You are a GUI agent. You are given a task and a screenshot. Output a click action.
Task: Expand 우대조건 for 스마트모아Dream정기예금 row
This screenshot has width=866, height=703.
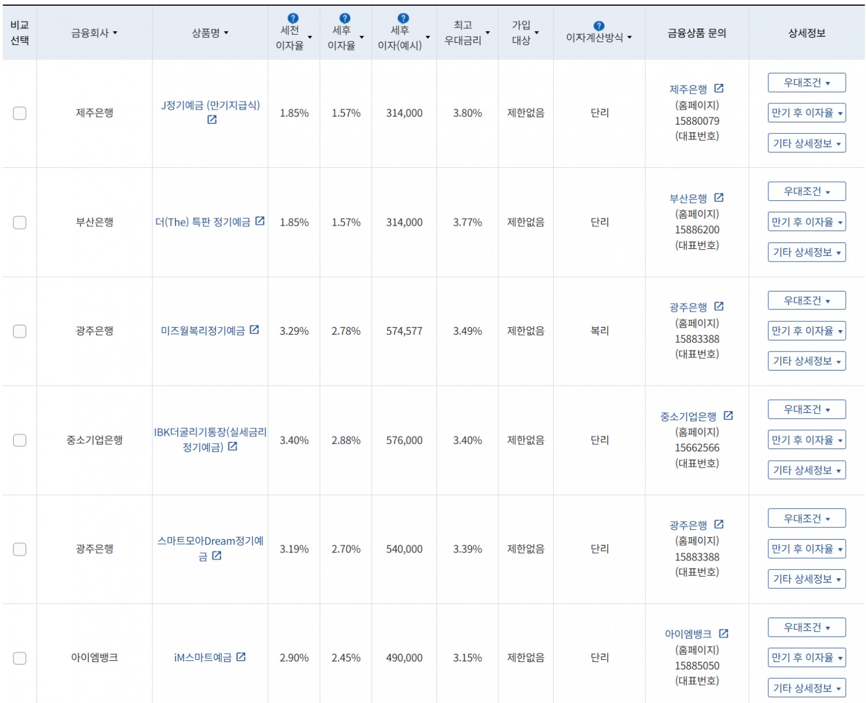click(x=807, y=518)
